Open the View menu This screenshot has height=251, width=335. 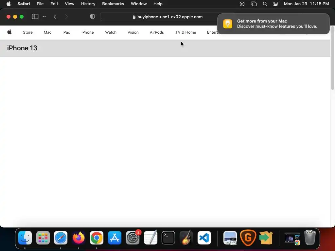pyautogui.click(x=69, y=4)
